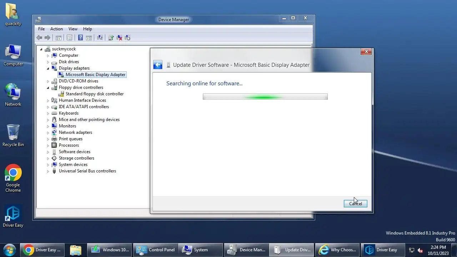
Task: Select the Print queues category row
Action: click(71, 139)
